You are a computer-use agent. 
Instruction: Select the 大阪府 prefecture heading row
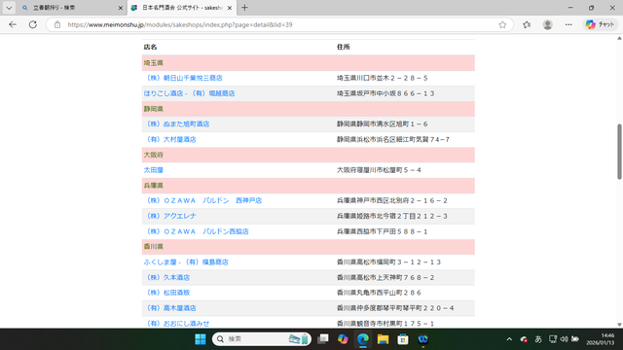309,155
